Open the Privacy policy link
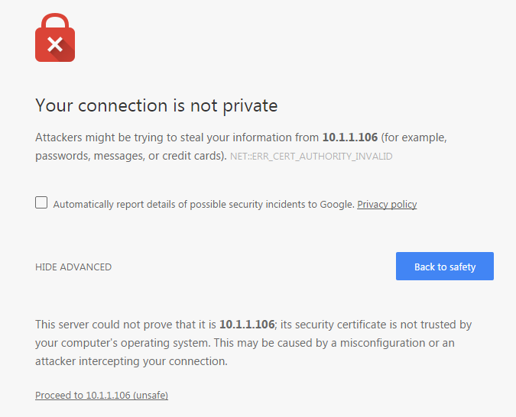This screenshot has height=417, width=516. pos(387,205)
